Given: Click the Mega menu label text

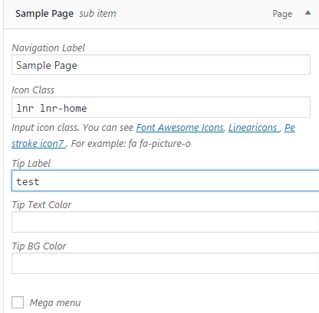Looking at the screenshot, I should click(x=55, y=303).
